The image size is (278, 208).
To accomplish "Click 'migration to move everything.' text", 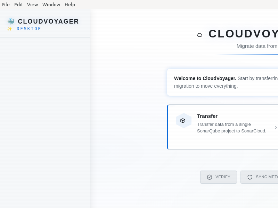I will click(x=206, y=86).
